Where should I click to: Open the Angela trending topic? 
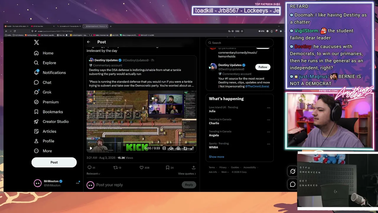click(214, 135)
